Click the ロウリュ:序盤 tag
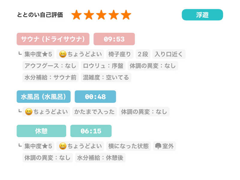The height and width of the screenshot is (180, 240). click(103, 66)
